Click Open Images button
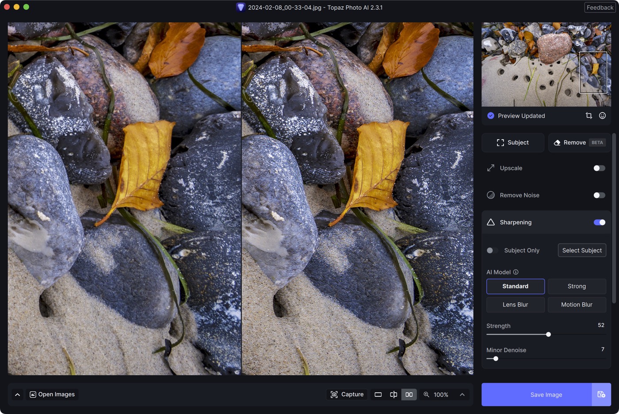The width and height of the screenshot is (619, 414). click(x=52, y=395)
